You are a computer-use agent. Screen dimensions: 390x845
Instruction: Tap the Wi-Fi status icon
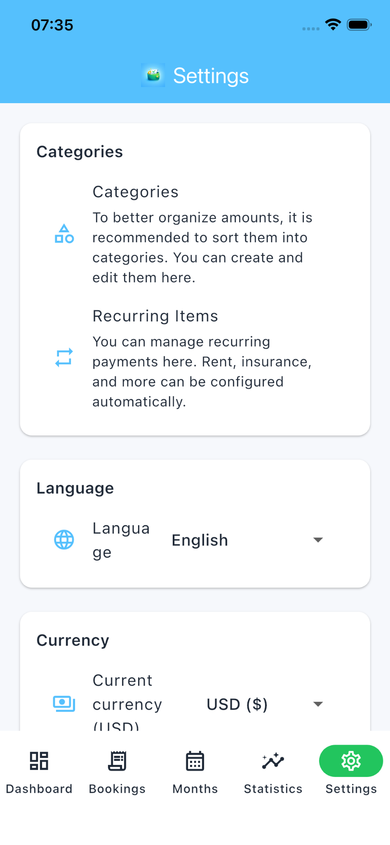[x=333, y=25]
